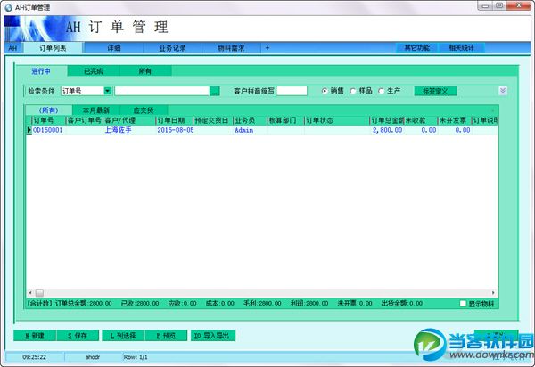This screenshot has width=535, height=367.
Task: Select the (所有) filter tab above the grid
Action: point(48,110)
